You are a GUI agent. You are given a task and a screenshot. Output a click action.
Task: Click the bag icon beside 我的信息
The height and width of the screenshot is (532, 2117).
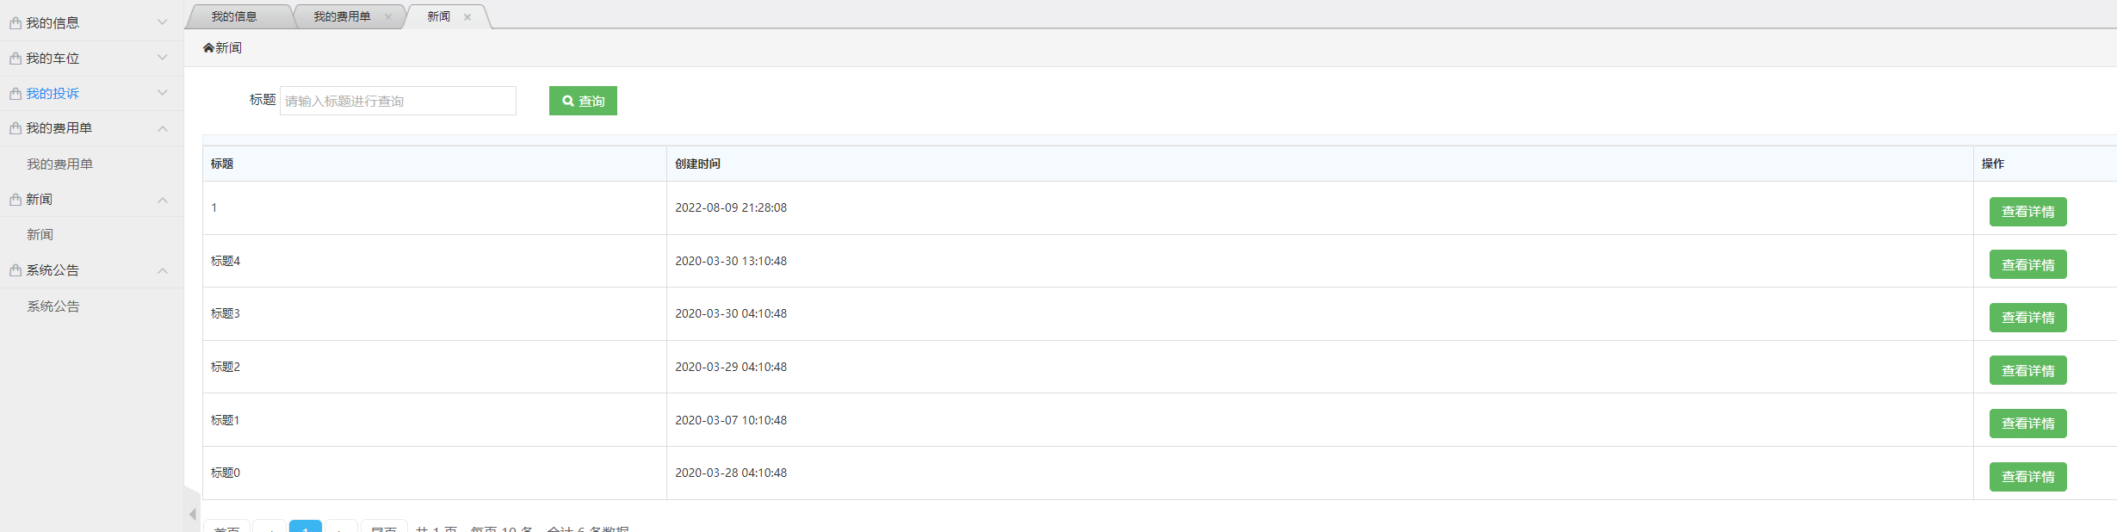tap(15, 23)
